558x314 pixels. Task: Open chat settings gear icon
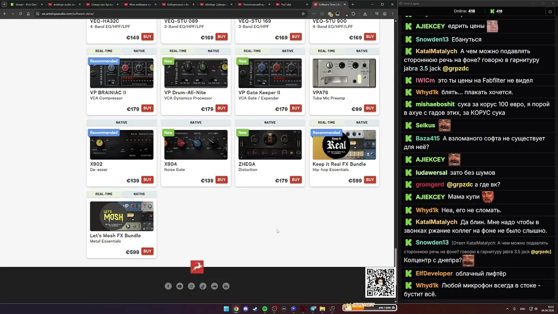(550, 11)
